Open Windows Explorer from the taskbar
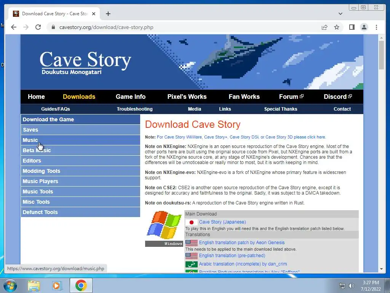Viewport: 390px width, 293px height. click(x=34, y=285)
